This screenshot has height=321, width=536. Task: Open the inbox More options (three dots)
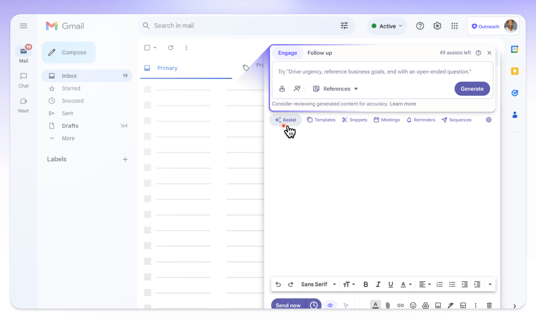(186, 48)
